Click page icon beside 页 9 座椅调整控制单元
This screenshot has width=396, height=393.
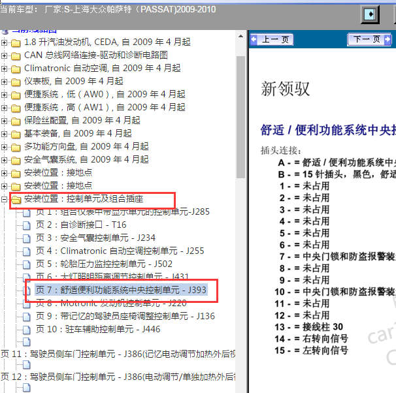tap(27, 317)
